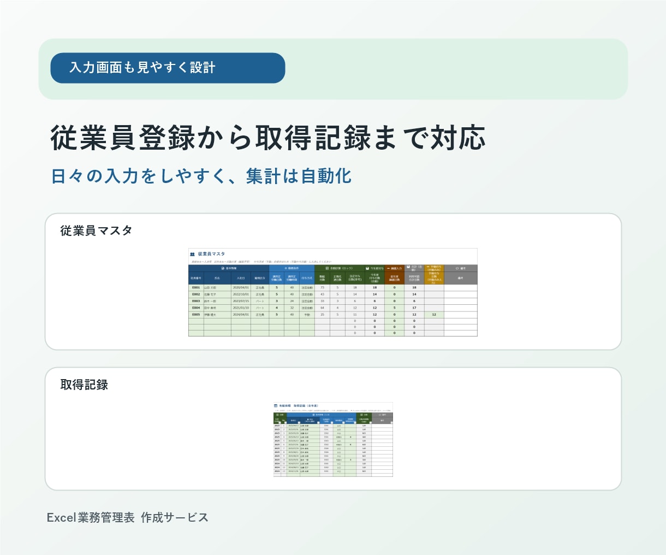Select the hire date cell 2023/07/15
The height and width of the screenshot is (555, 666).
click(241, 301)
